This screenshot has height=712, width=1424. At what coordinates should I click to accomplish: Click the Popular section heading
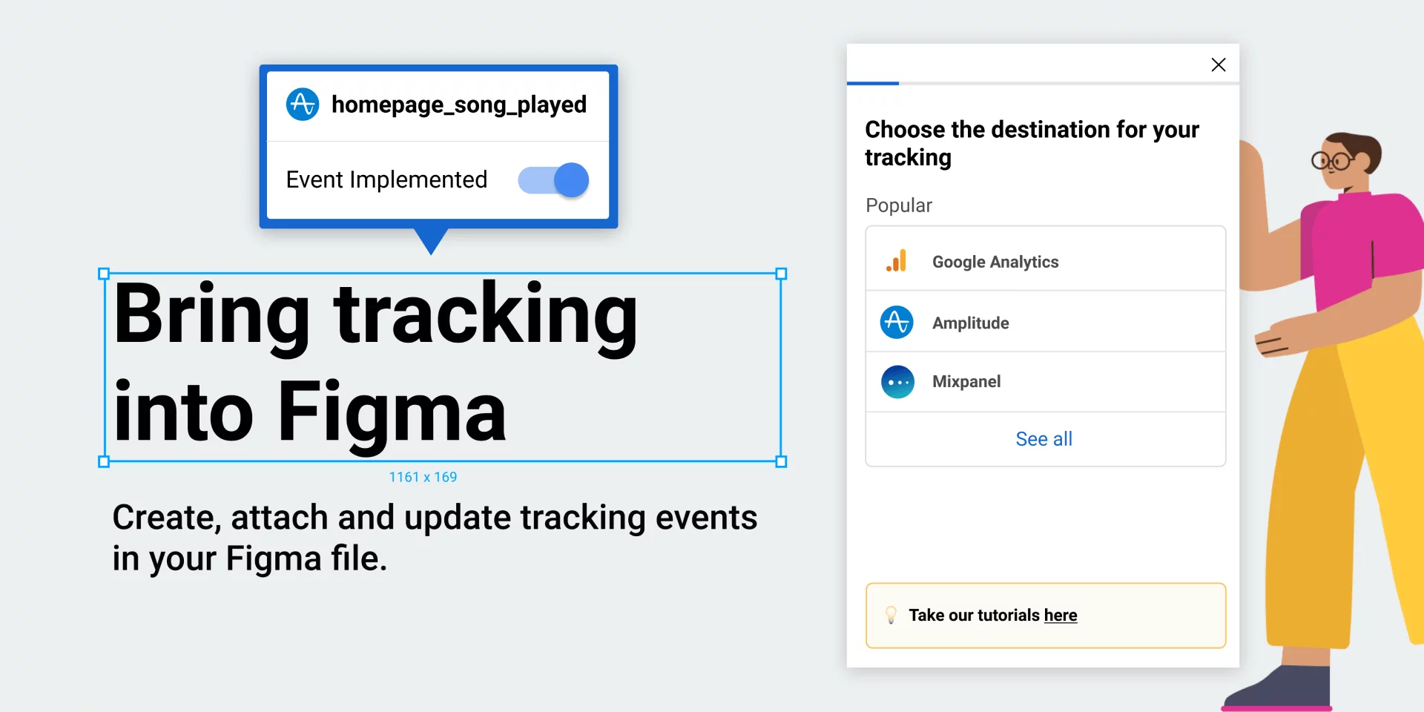pos(897,205)
